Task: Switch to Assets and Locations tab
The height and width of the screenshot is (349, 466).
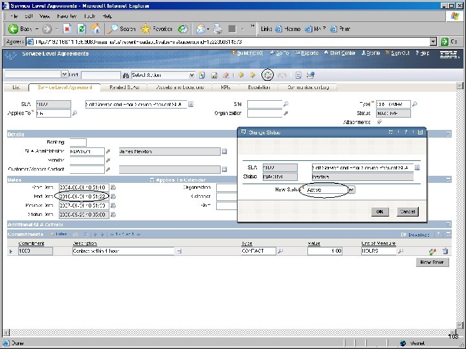Action: coord(180,87)
